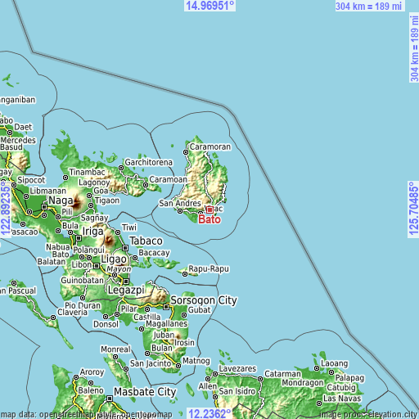
Task: Click the "San Jacinto" label
Action: 151,363
